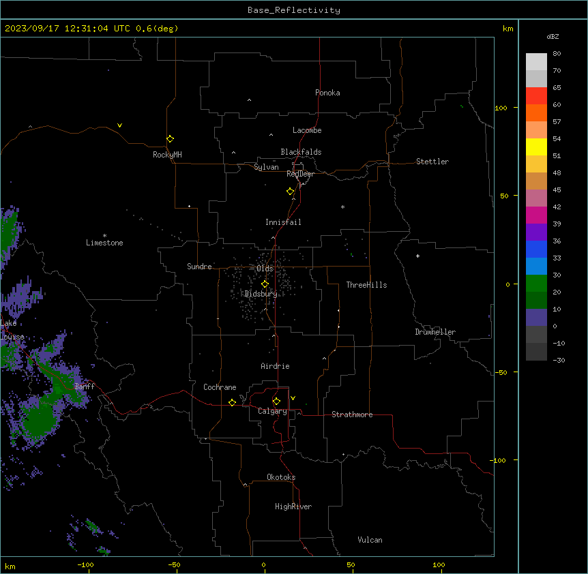Click the Banff label

coord(85,387)
